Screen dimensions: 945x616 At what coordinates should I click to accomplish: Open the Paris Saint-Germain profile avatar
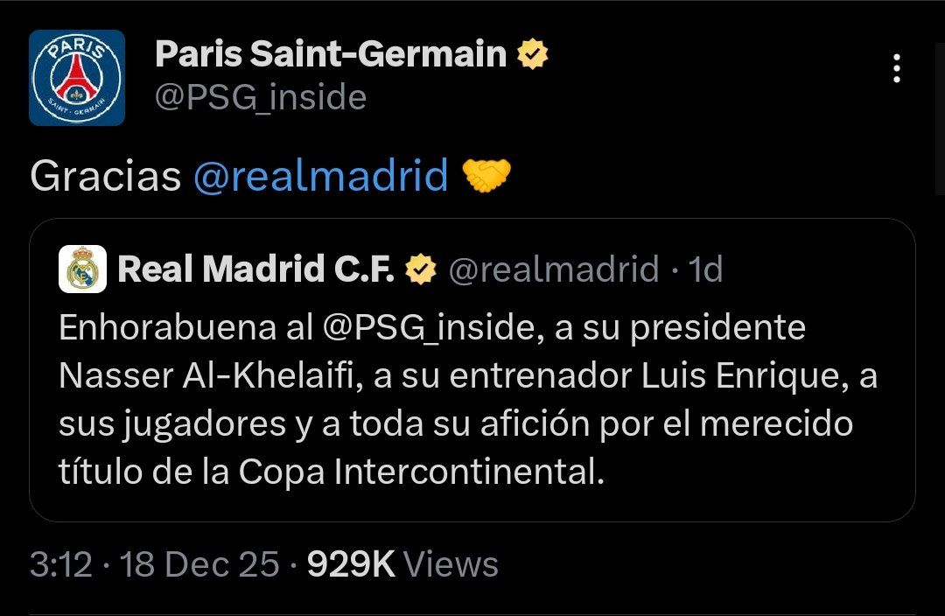point(77,78)
